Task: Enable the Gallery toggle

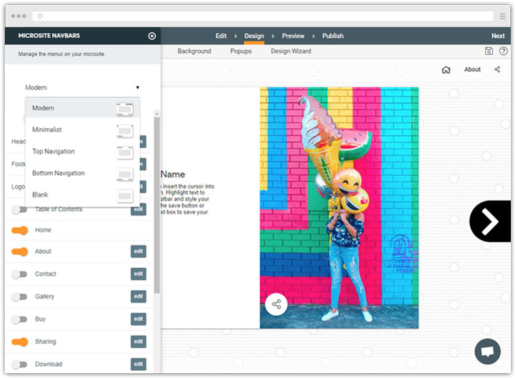Action: [x=19, y=297]
